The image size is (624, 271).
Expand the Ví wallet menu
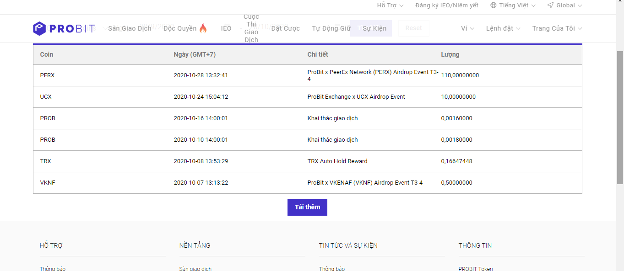click(x=467, y=28)
